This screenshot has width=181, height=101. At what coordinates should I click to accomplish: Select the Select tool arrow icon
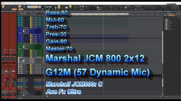point(6,7)
